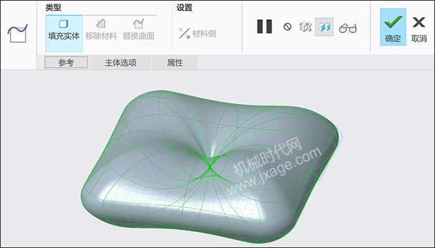
Task: Confirm with 确定 checkmark button
Action: tap(393, 27)
